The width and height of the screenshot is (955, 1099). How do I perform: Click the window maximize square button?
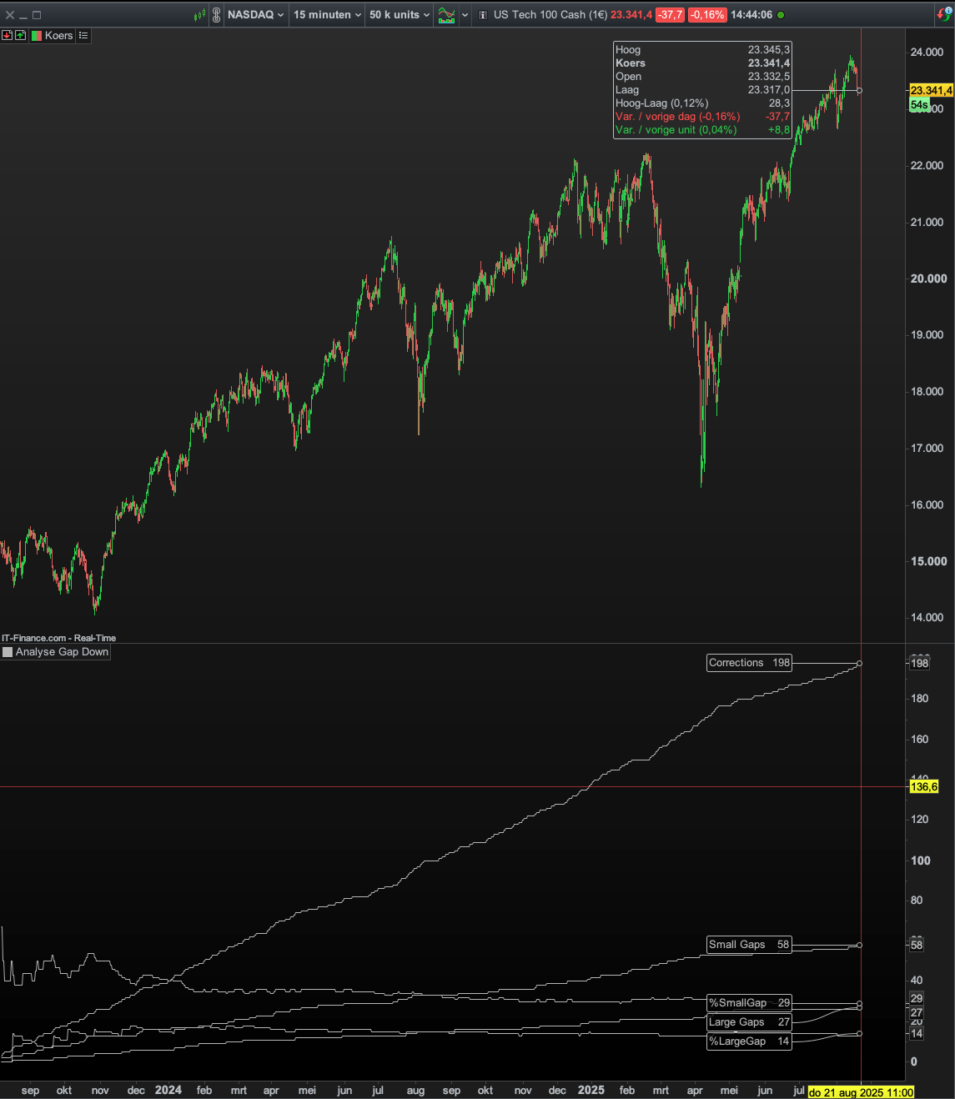pyautogui.click(x=37, y=15)
